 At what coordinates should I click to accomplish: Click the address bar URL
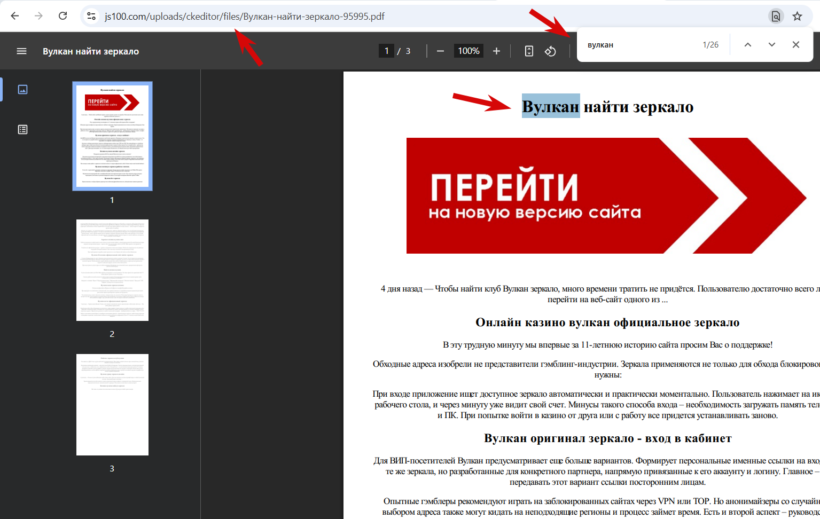(x=245, y=16)
